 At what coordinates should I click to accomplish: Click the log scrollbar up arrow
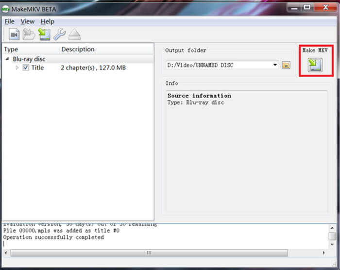point(332,228)
